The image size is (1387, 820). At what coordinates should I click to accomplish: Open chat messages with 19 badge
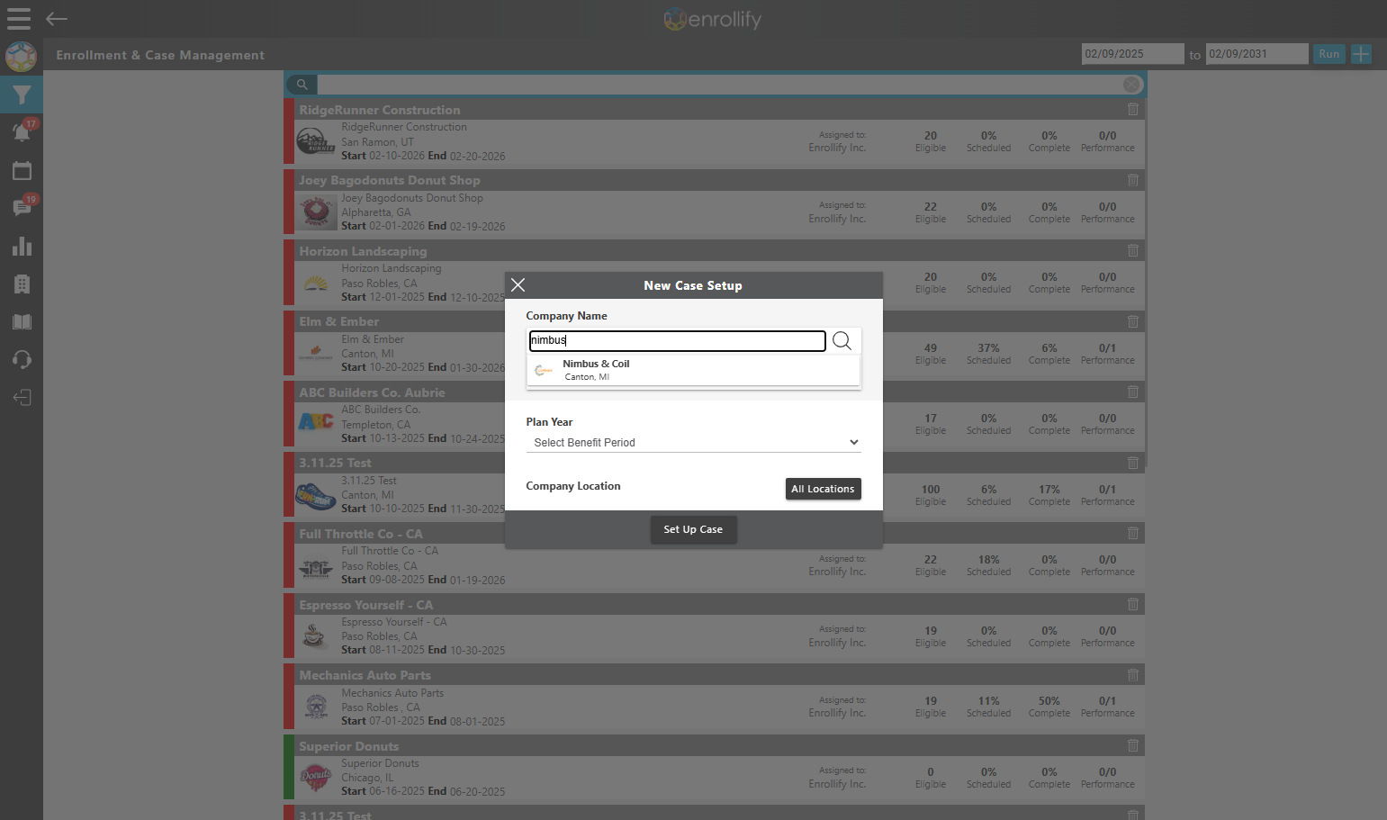23,207
